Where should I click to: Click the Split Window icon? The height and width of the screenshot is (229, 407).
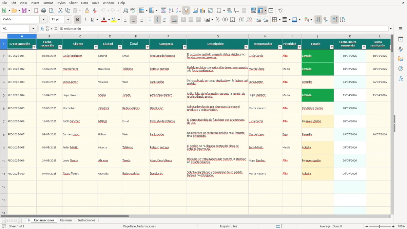point(271,11)
